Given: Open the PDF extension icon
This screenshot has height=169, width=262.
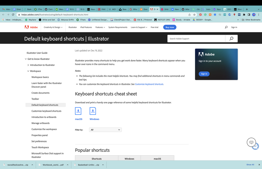Looking at the screenshot, I should coord(239,15).
